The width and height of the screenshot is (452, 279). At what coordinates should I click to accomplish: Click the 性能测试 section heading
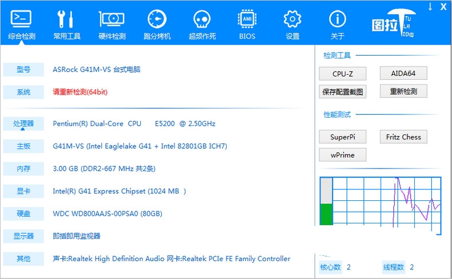337,115
